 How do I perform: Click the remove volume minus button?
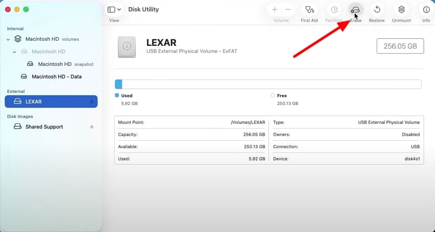coord(288,10)
